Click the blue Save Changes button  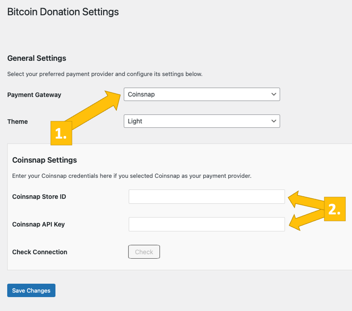pyautogui.click(x=31, y=291)
